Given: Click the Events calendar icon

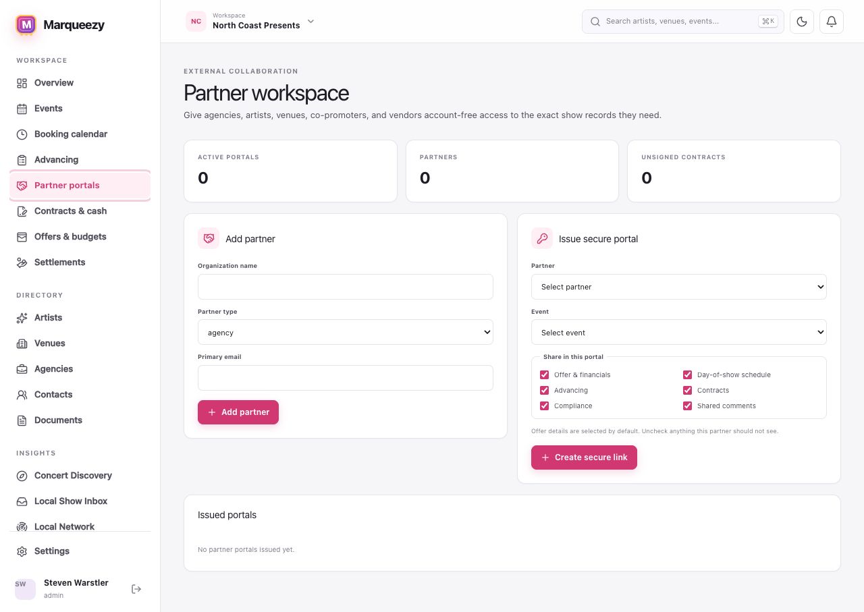Looking at the screenshot, I should coord(22,109).
